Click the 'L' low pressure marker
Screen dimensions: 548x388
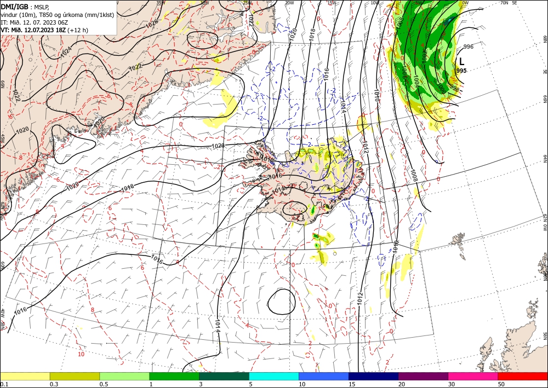[x=461, y=62]
